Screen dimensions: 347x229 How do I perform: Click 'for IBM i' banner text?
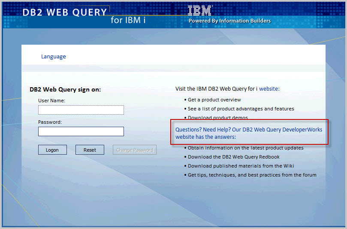tap(128, 20)
